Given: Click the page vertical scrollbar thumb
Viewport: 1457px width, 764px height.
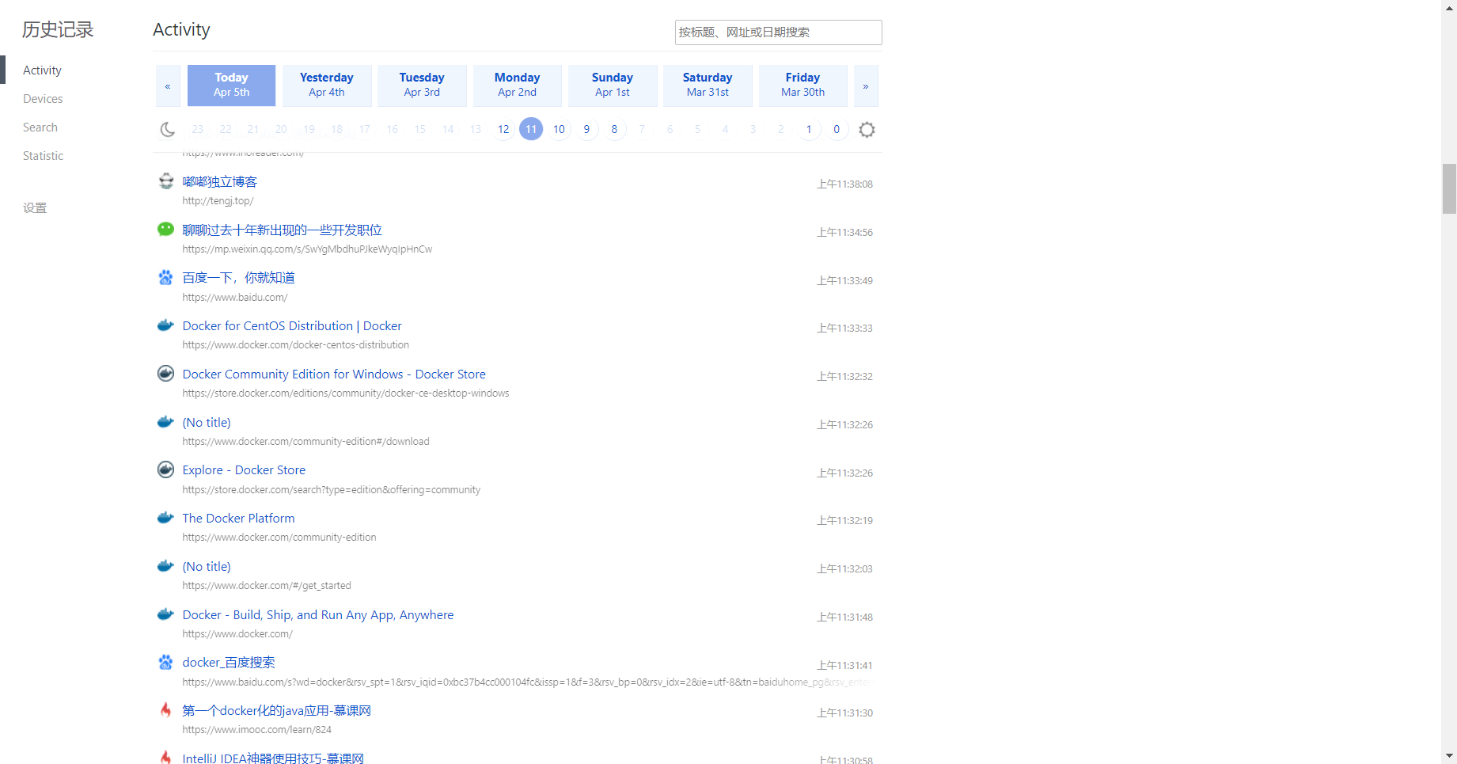Looking at the screenshot, I should [x=1449, y=188].
